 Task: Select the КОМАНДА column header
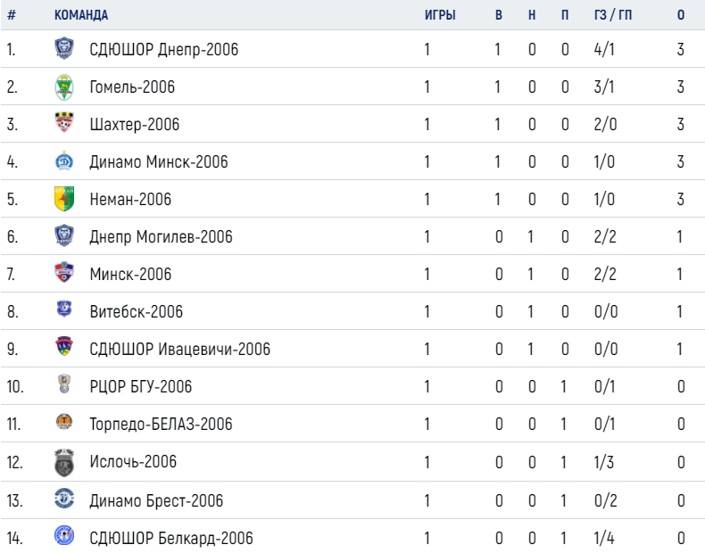click(81, 15)
